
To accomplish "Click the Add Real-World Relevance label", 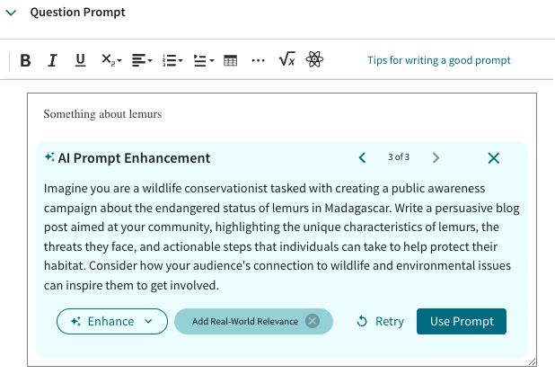I will pos(245,321).
